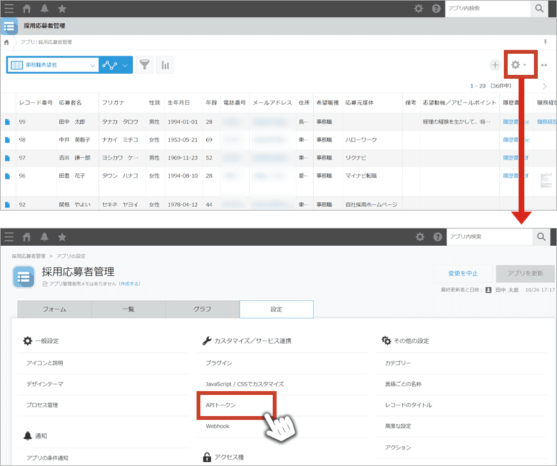Open record 99 details via its document icon
Screen dimensions: 557x466
coord(8,122)
